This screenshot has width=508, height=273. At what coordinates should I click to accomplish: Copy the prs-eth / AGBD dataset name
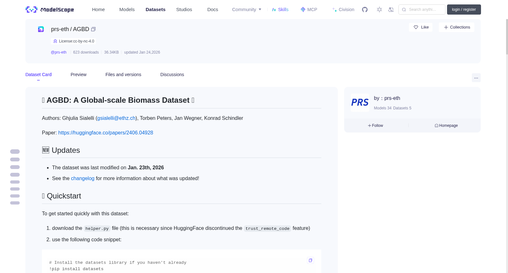click(93, 29)
